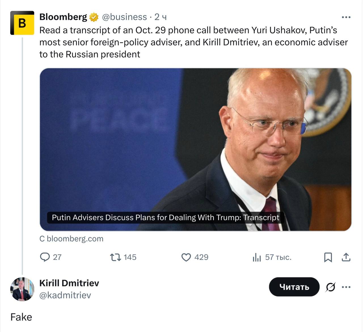Image resolution: width=363 pixels, height=332 pixels.
Task: Bookmark the Bloomberg post
Action: coord(328,257)
